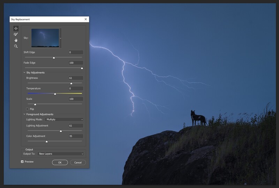Click OK to apply sky replacement
Viewport: 279px width, 188px height.
coord(60,163)
